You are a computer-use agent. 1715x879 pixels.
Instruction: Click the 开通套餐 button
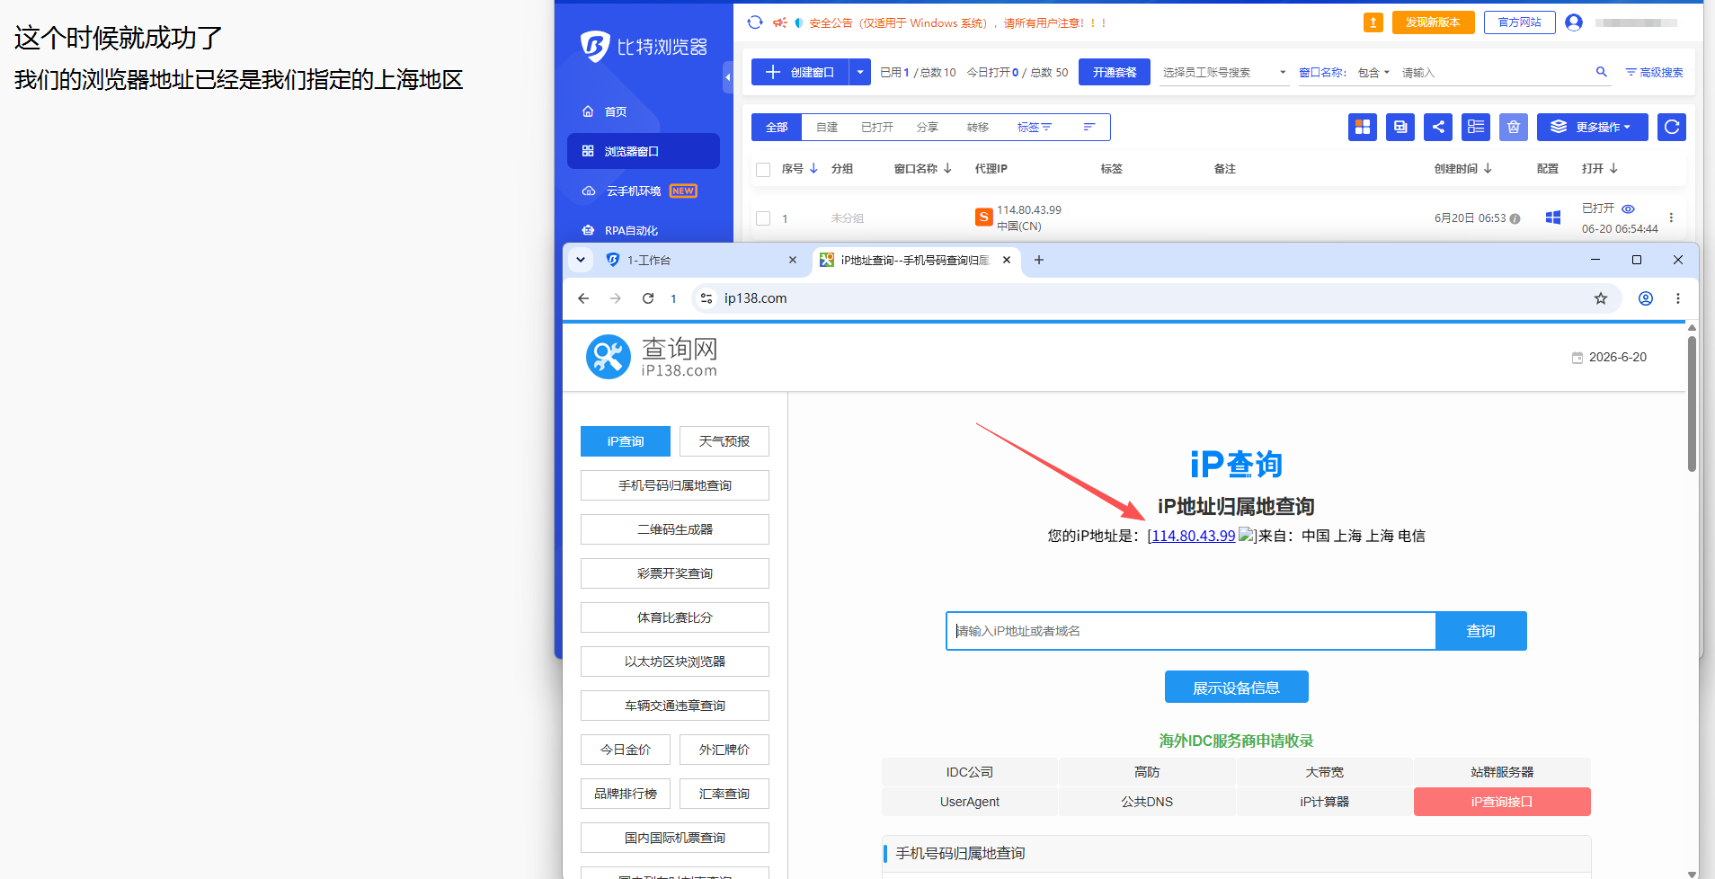pyautogui.click(x=1115, y=72)
